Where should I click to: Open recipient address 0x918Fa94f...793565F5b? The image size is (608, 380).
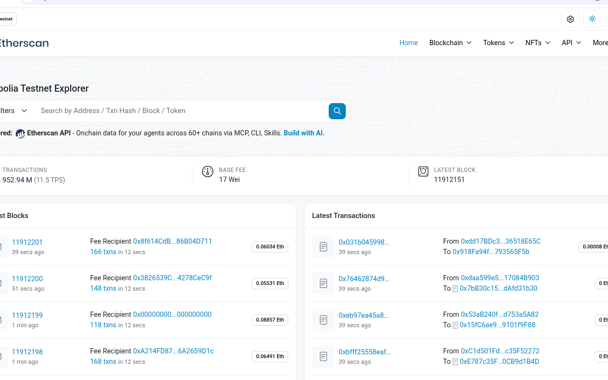[x=491, y=252]
